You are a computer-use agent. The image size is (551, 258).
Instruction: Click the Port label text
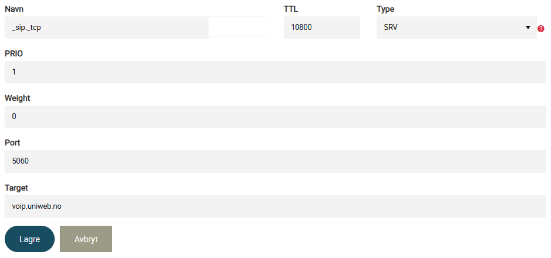[x=12, y=143]
